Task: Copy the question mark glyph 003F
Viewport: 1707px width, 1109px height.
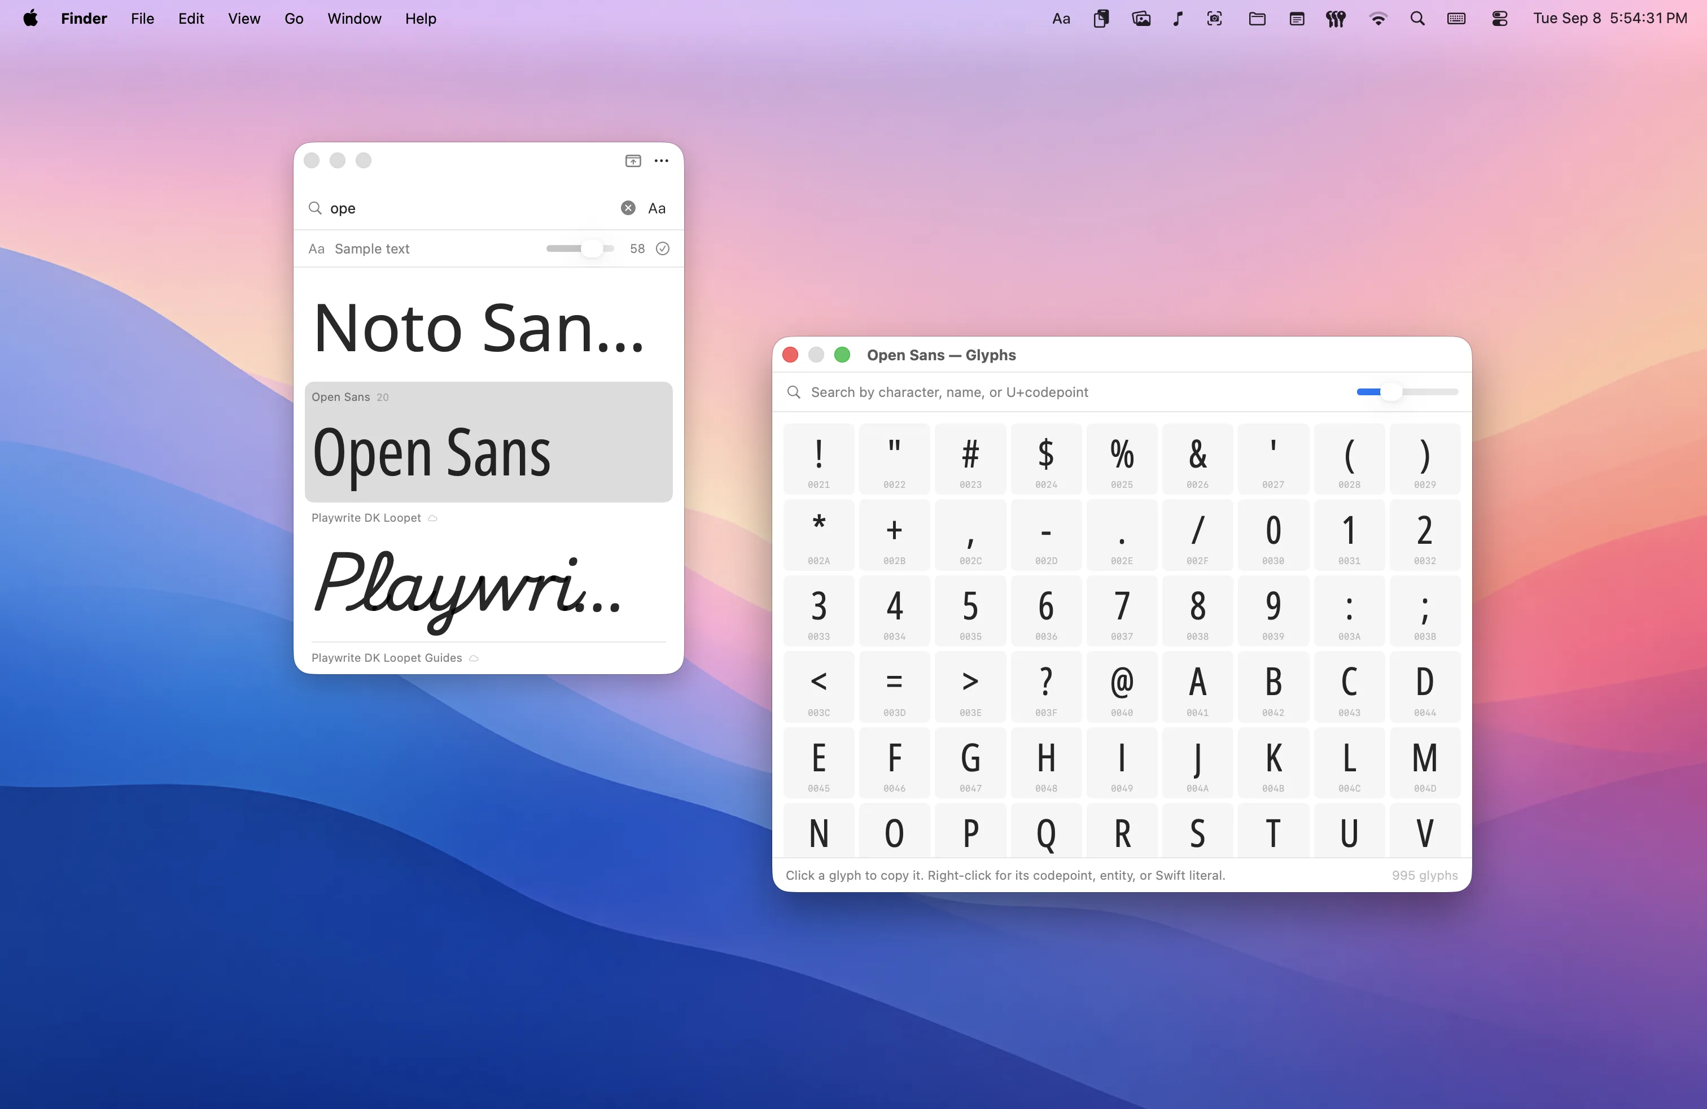Action: tap(1046, 687)
